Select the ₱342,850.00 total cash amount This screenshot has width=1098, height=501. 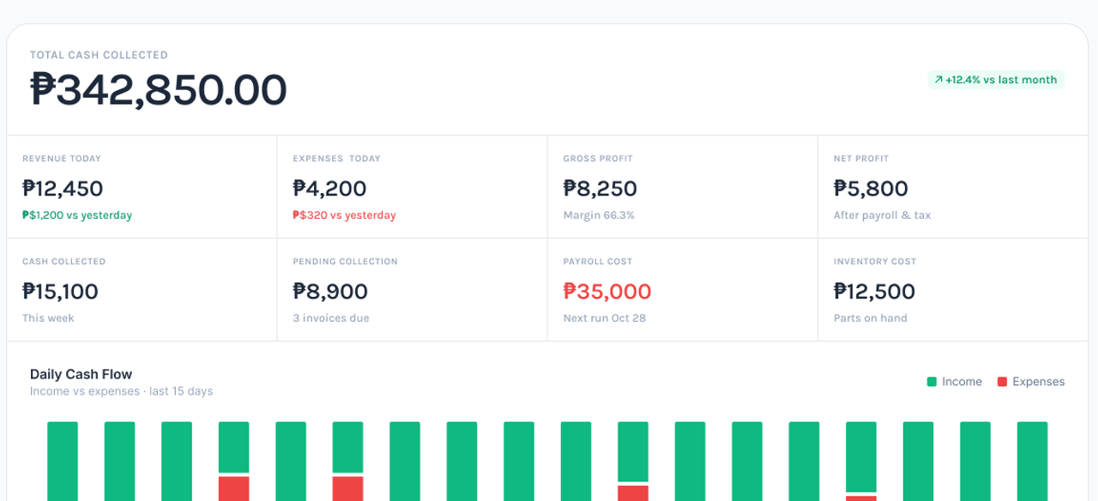pos(159,89)
